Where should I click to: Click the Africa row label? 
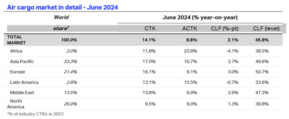[x=16, y=51]
